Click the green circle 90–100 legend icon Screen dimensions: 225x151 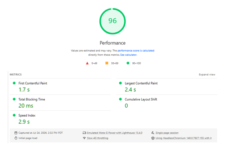point(128,63)
